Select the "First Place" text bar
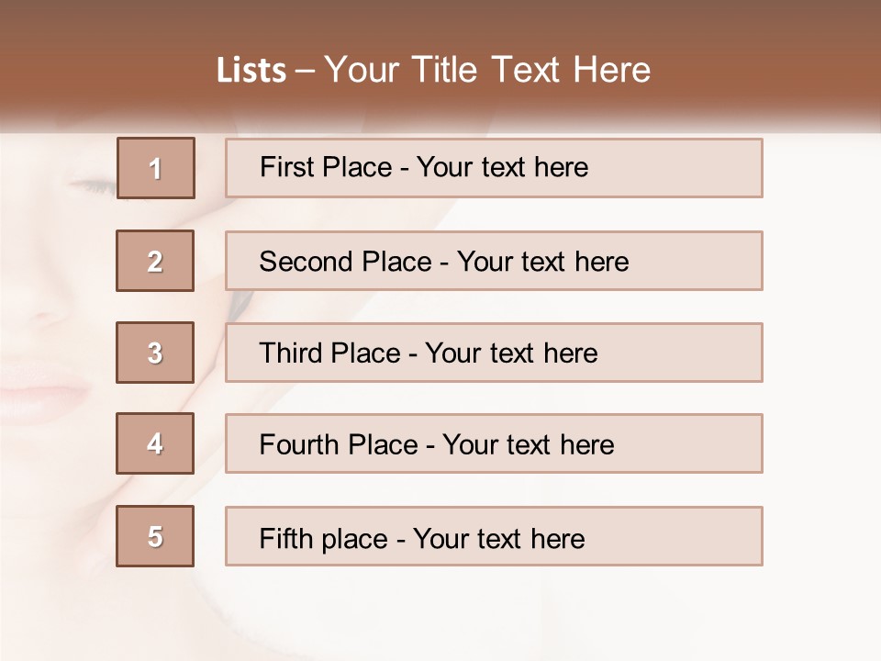This screenshot has width=881, height=661. (x=494, y=168)
